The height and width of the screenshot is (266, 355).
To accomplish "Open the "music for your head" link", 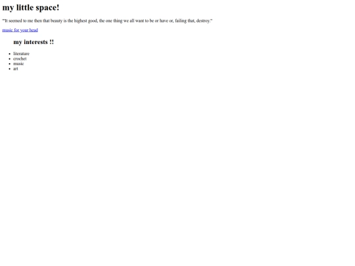I will (20, 30).
